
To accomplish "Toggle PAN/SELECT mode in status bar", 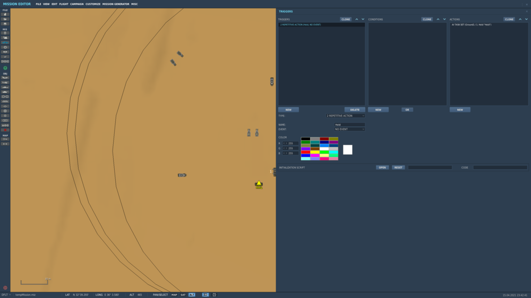I will [160, 295].
